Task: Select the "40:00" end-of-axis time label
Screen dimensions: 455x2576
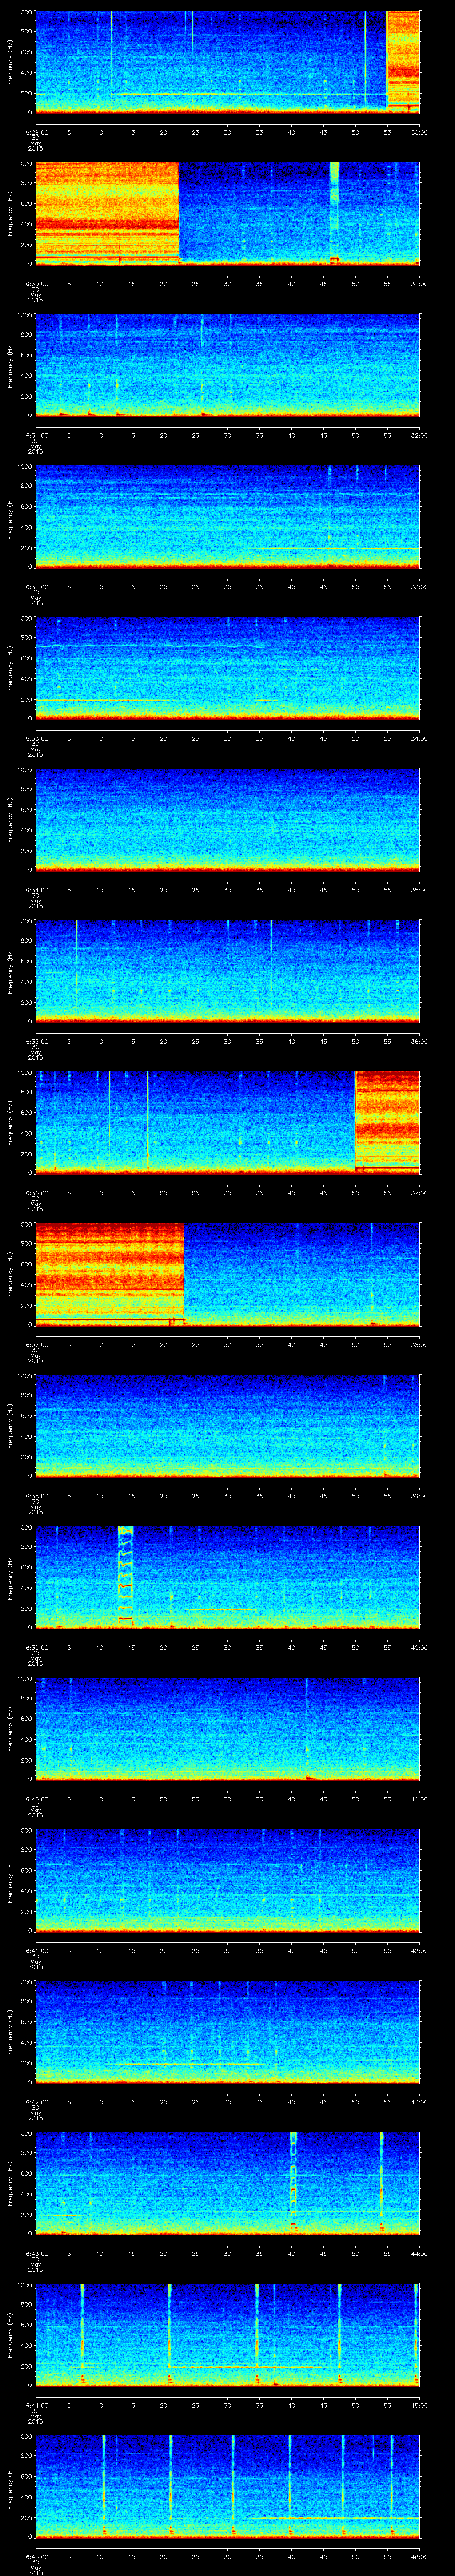Action: (x=419, y=1647)
